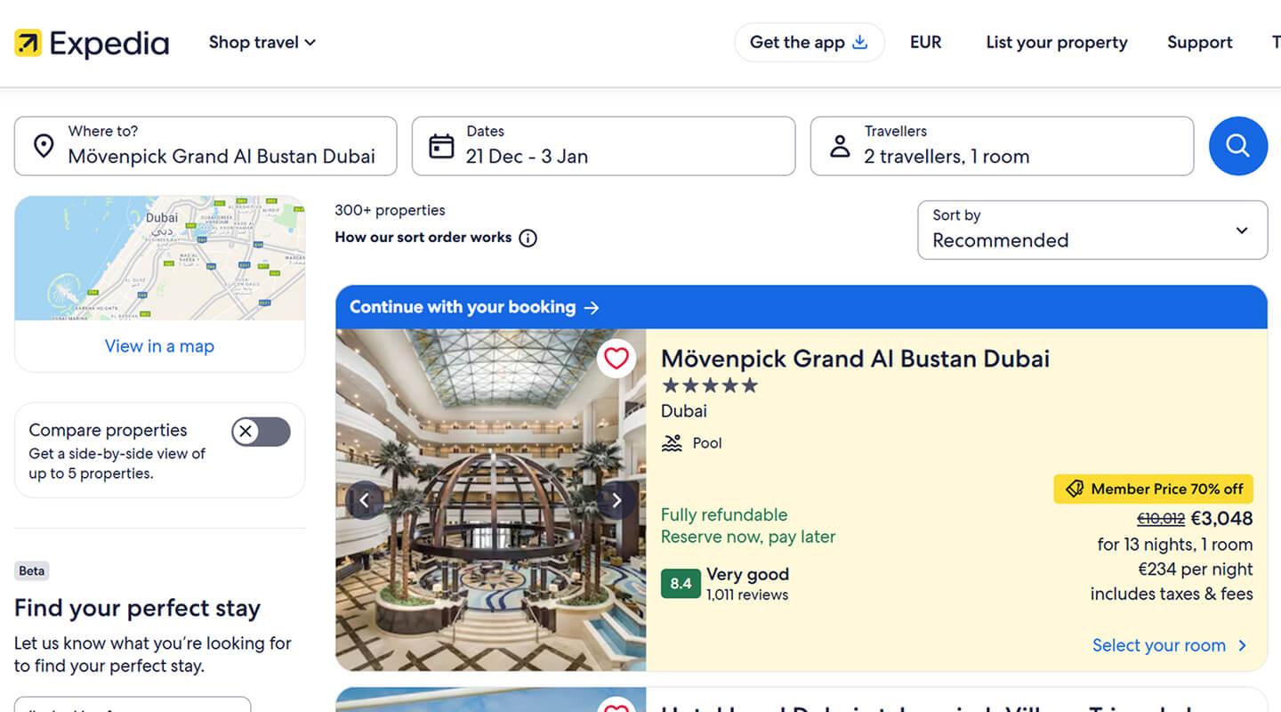Click the 1,011 reviews text
This screenshot has height=712, width=1281.
pyautogui.click(x=747, y=595)
